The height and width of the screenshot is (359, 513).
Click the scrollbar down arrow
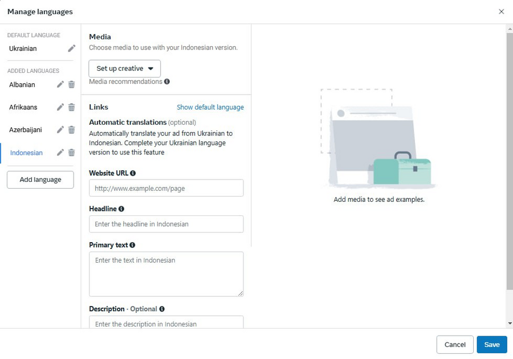pyautogui.click(x=510, y=323)
